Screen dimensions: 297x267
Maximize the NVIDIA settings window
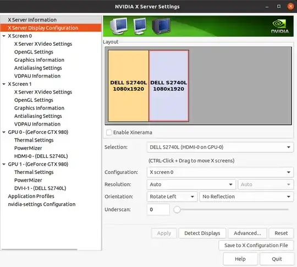click(x=279, y=7)
